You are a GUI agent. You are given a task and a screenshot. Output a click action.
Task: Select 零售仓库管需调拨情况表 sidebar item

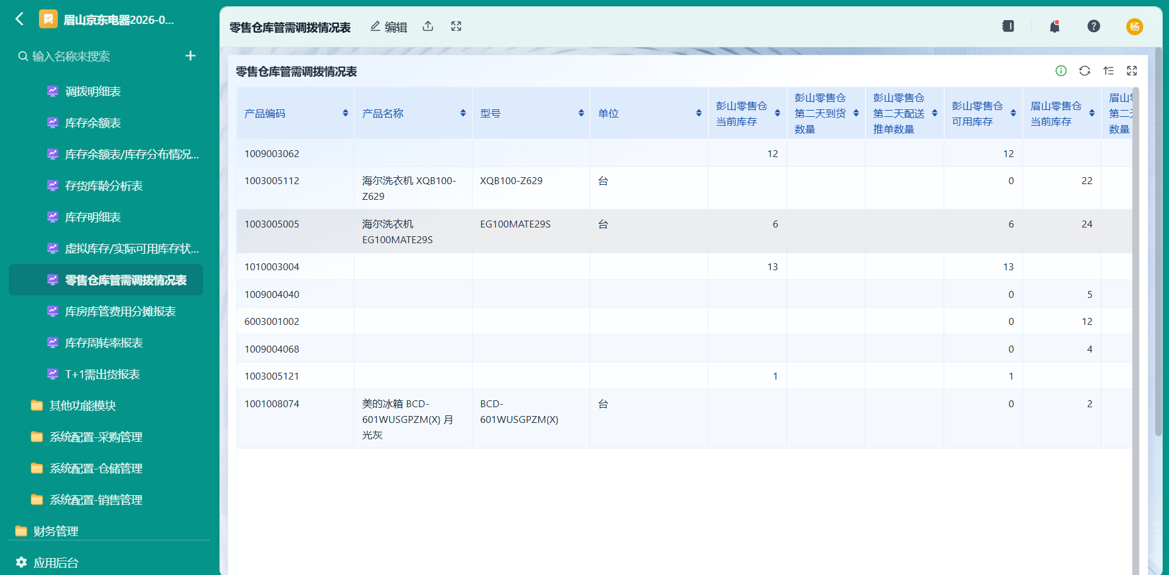point(106,280)
